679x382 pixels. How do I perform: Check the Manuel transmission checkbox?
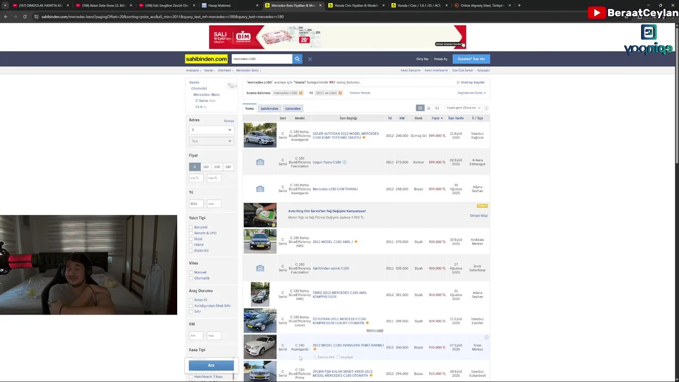pyautogui.click(x=191, y=272)
